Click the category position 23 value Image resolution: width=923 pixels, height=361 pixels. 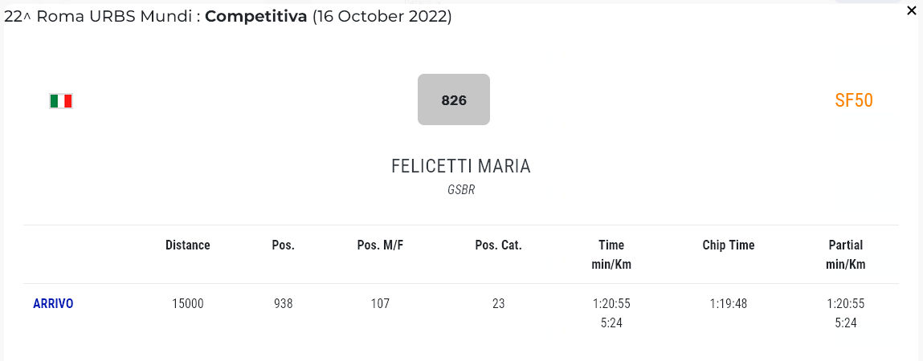click(x=498, y=303)
